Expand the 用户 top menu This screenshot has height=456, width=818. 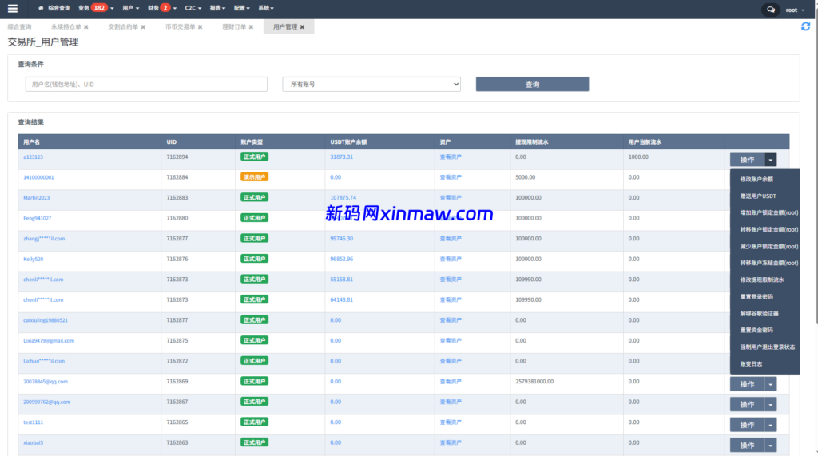pos(130,8)
